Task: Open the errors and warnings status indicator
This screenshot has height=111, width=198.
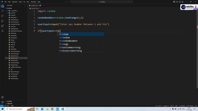Action: click(x=7, y=106)
